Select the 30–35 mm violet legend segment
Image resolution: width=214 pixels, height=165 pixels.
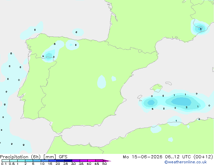(76, 161)
